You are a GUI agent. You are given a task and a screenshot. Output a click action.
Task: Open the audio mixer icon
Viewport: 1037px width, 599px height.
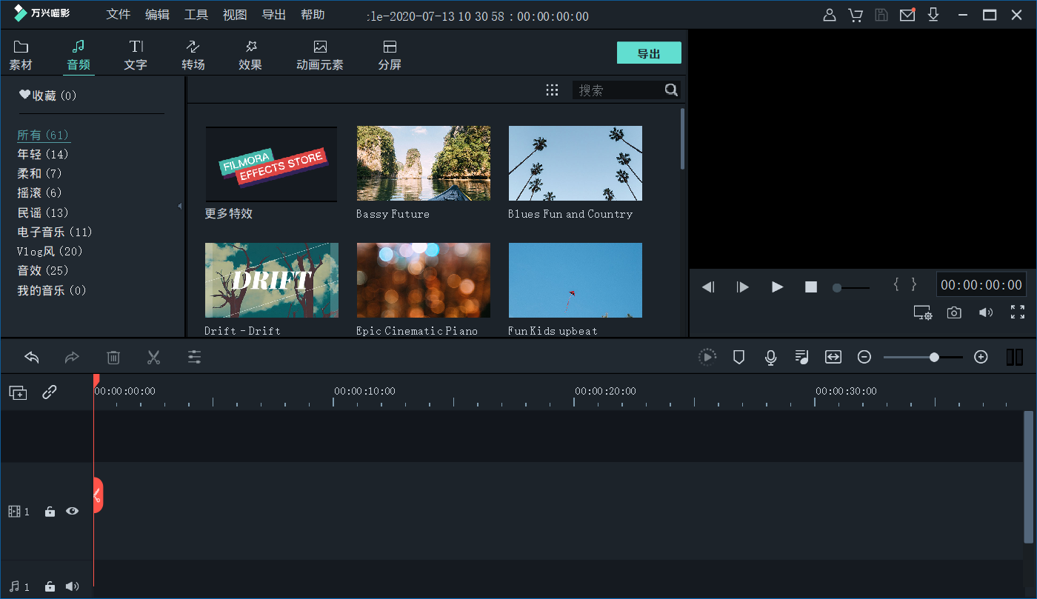[801, 358]
